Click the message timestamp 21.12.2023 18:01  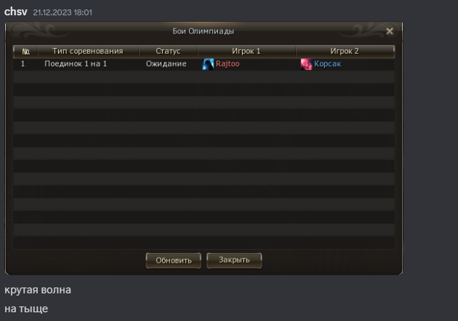pos(63,12)
